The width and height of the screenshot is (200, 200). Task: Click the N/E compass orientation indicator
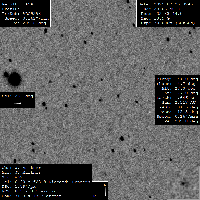pos(100,191)
